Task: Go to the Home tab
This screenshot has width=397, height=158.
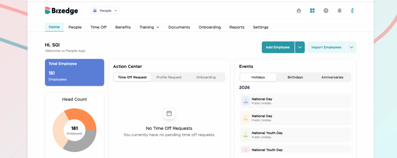Action: (54, 27)
